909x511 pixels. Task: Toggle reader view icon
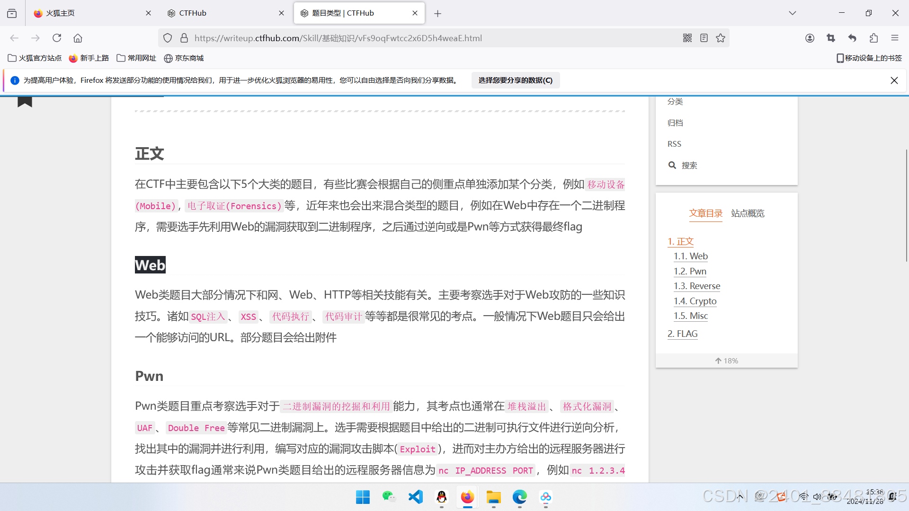[x=704, y=38]
